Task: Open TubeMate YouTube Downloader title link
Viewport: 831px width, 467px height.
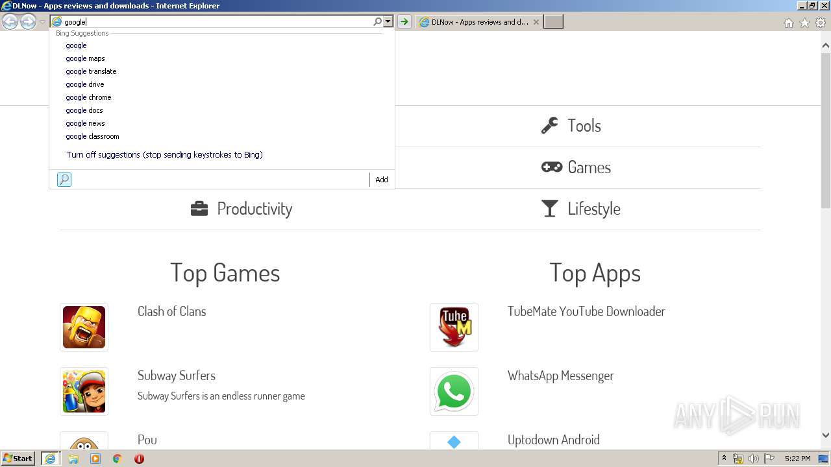Action: [x=586, y=311]
